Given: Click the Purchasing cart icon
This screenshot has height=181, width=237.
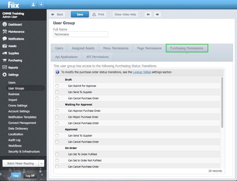Looking at the screenshot, I should (x=5, y=60).
